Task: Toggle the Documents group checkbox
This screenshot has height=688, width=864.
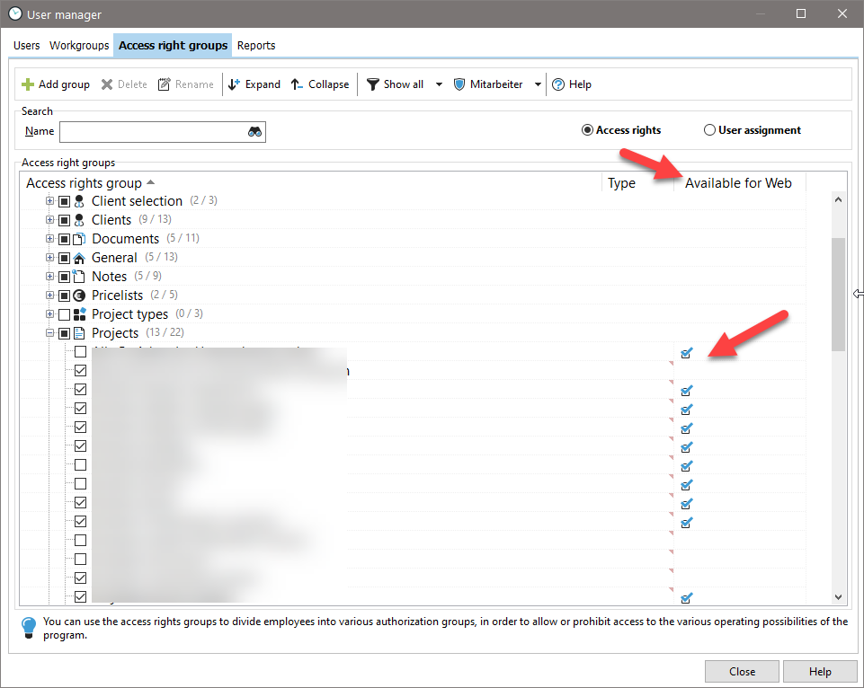Action: click(x=64, y=239)
